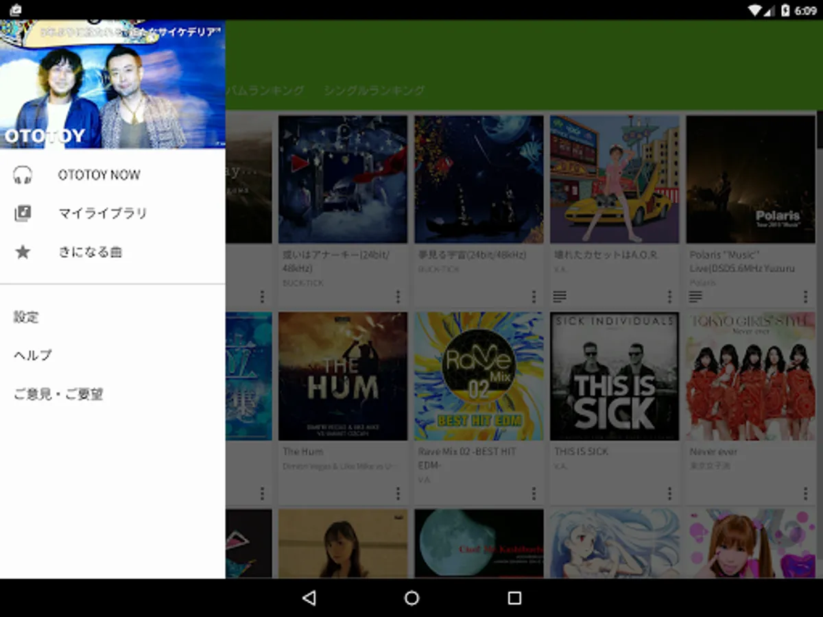The width and height of the screenshot is (823, 617).
Task: Open OTOTOY NOW headphones icon
Action: coord(23,175)
